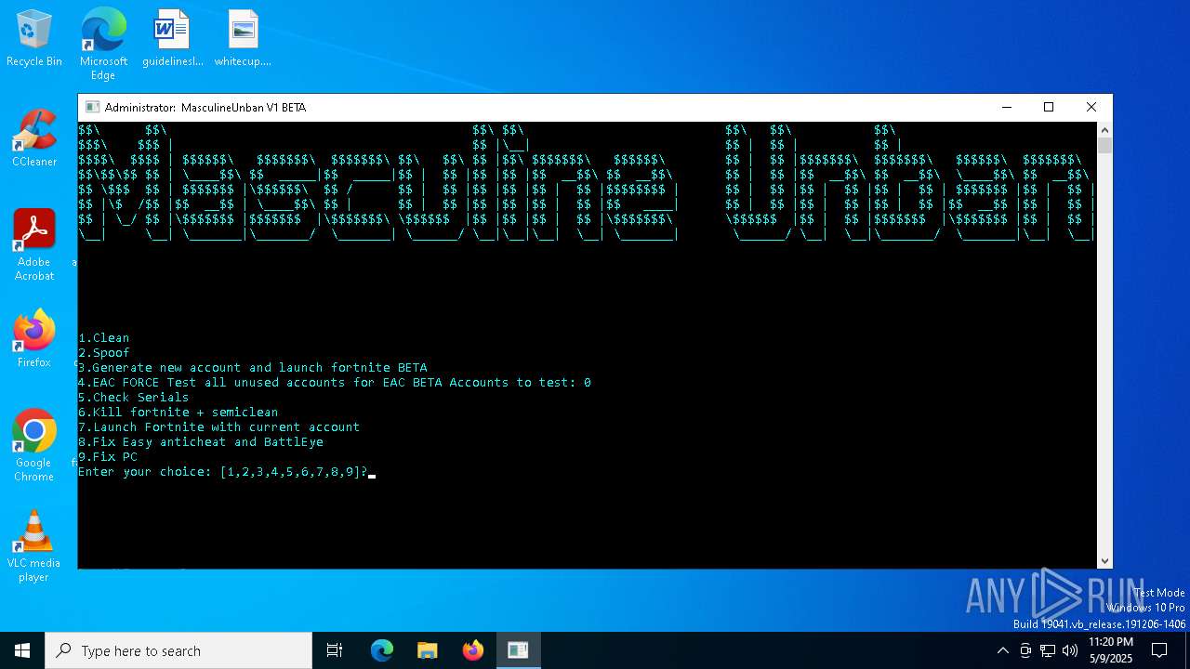
Task: Select the guidelinesl Word document icon
Action: [172, 39]
